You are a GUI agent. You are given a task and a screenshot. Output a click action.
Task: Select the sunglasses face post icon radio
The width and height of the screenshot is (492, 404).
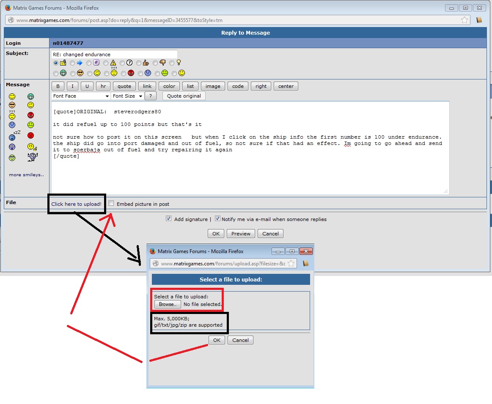click(72, 74)
